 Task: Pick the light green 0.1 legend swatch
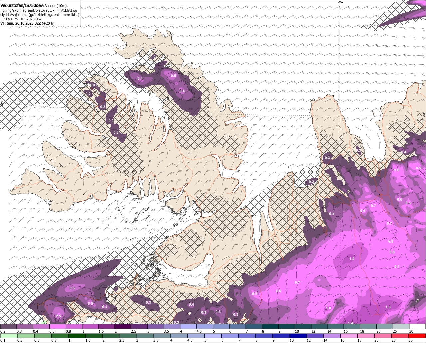tap(9, 336)
